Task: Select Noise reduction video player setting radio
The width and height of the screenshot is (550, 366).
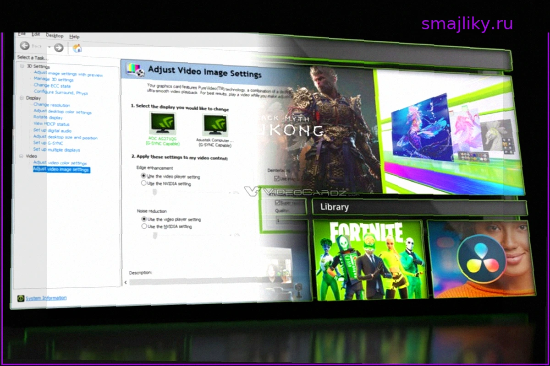Action: pyautogui.click(x=144, y=220)
